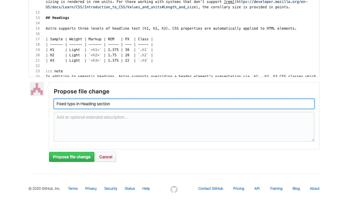The width and height of the screenshot is (348, 207).
Task: Open the Terms link in the footer
Action: pyautogui.click(x=73, y=188)
